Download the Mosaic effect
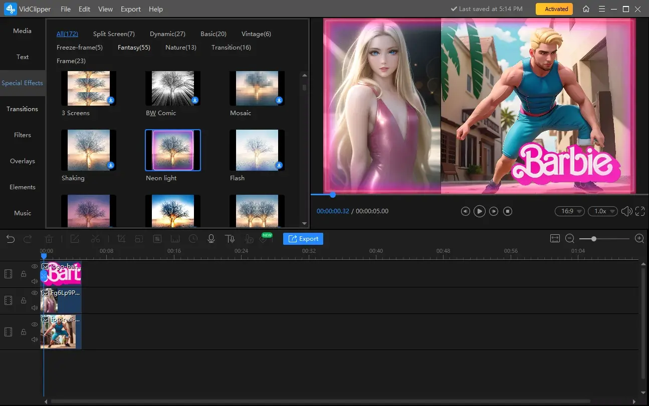Image resolution: width=649 pixels, height=406 pixels. pos(279,100)
